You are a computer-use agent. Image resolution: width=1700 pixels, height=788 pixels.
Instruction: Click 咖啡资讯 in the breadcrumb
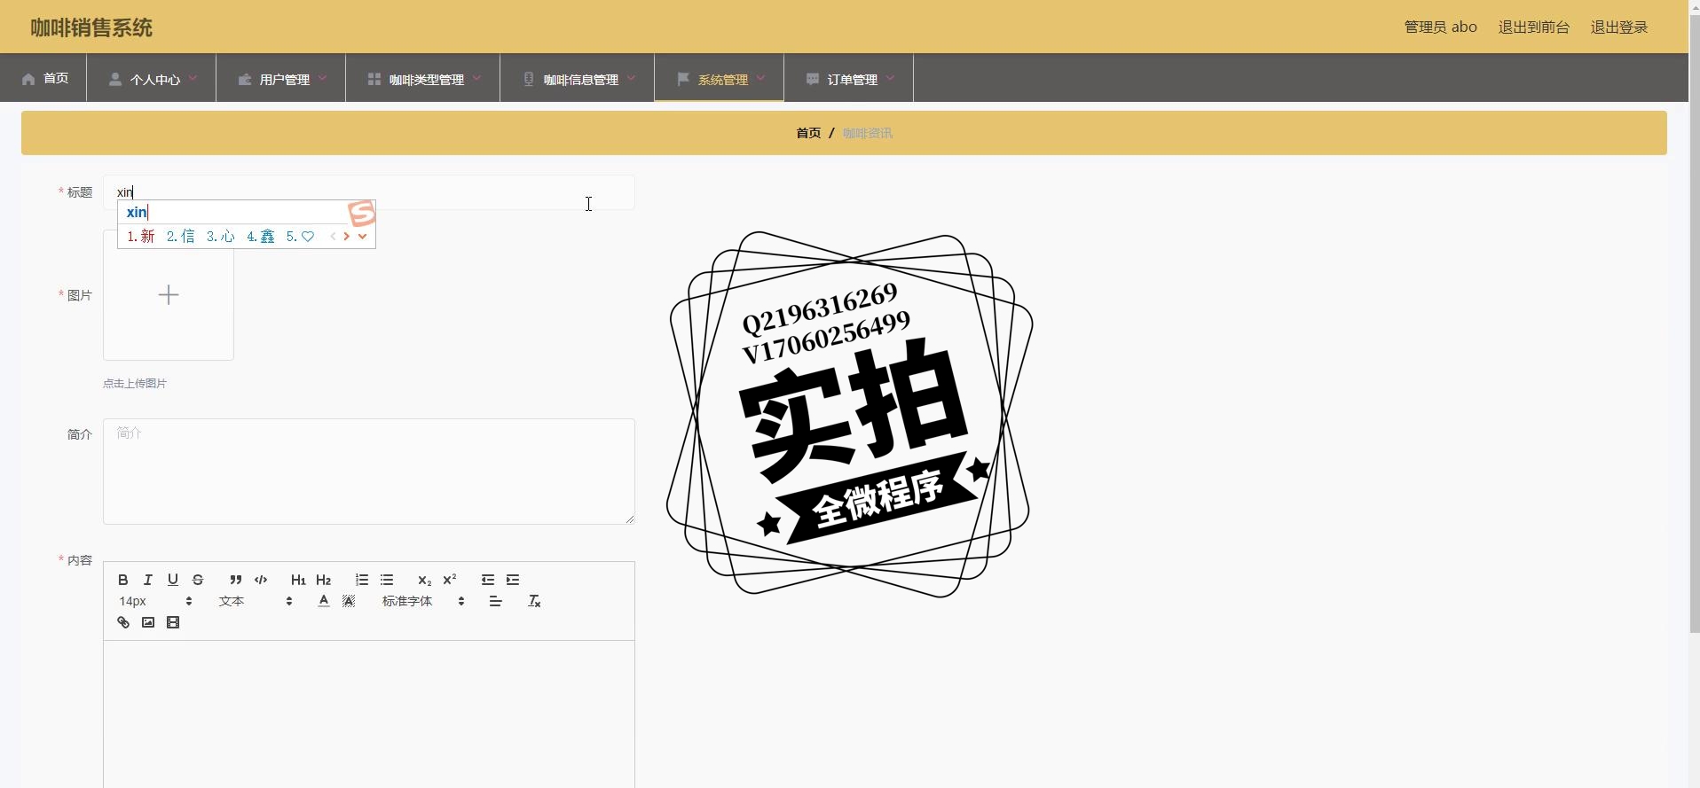(x=868, y=133)
